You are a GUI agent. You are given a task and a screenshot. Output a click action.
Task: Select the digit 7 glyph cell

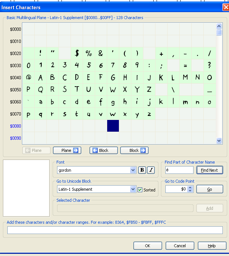coord(113,65)
